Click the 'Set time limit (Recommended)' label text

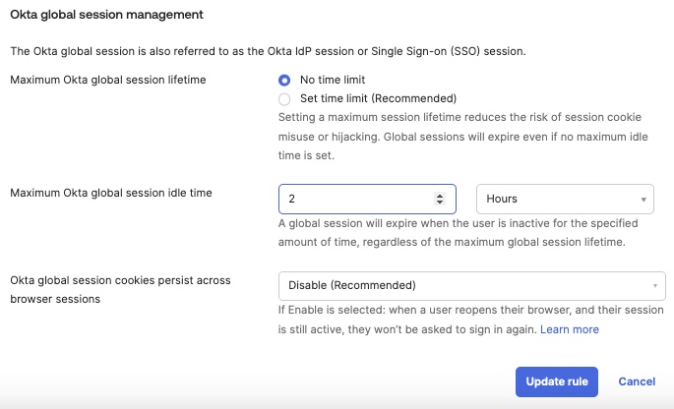coord(378,98)
